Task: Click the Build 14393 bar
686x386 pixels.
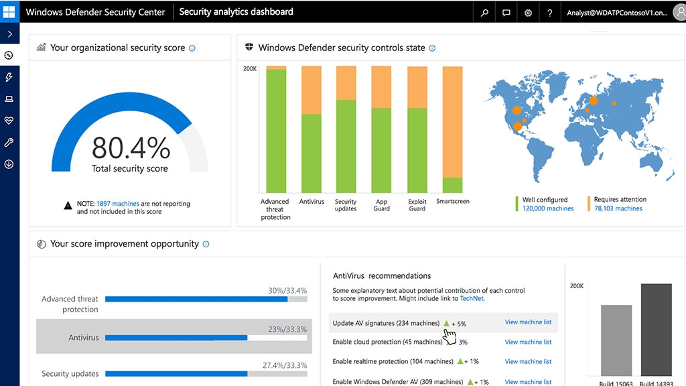Action: pos(657,330)
